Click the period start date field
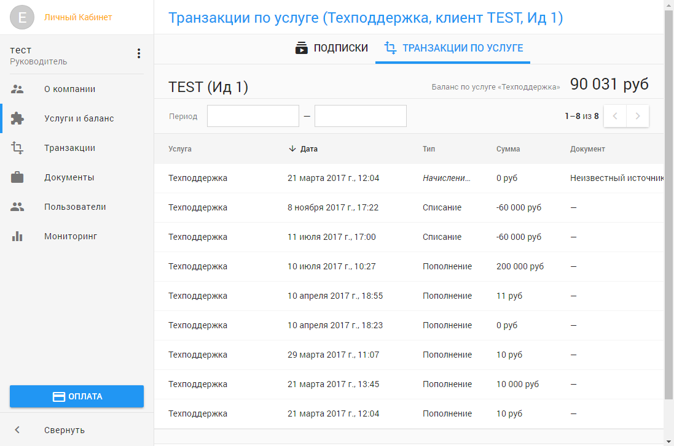Image resolution: width=674 pixels, height=446 pixels. tap(253, 116)
